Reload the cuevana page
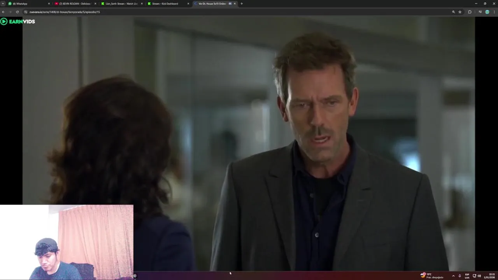Viewport: 498px width, 280px height. [17, 12]
